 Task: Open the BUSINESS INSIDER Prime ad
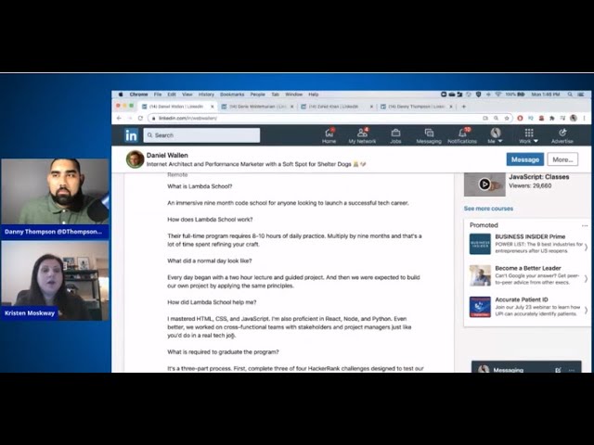click(530, 236)
